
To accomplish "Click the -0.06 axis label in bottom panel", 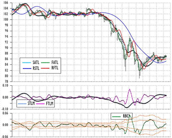I will 5,137.
